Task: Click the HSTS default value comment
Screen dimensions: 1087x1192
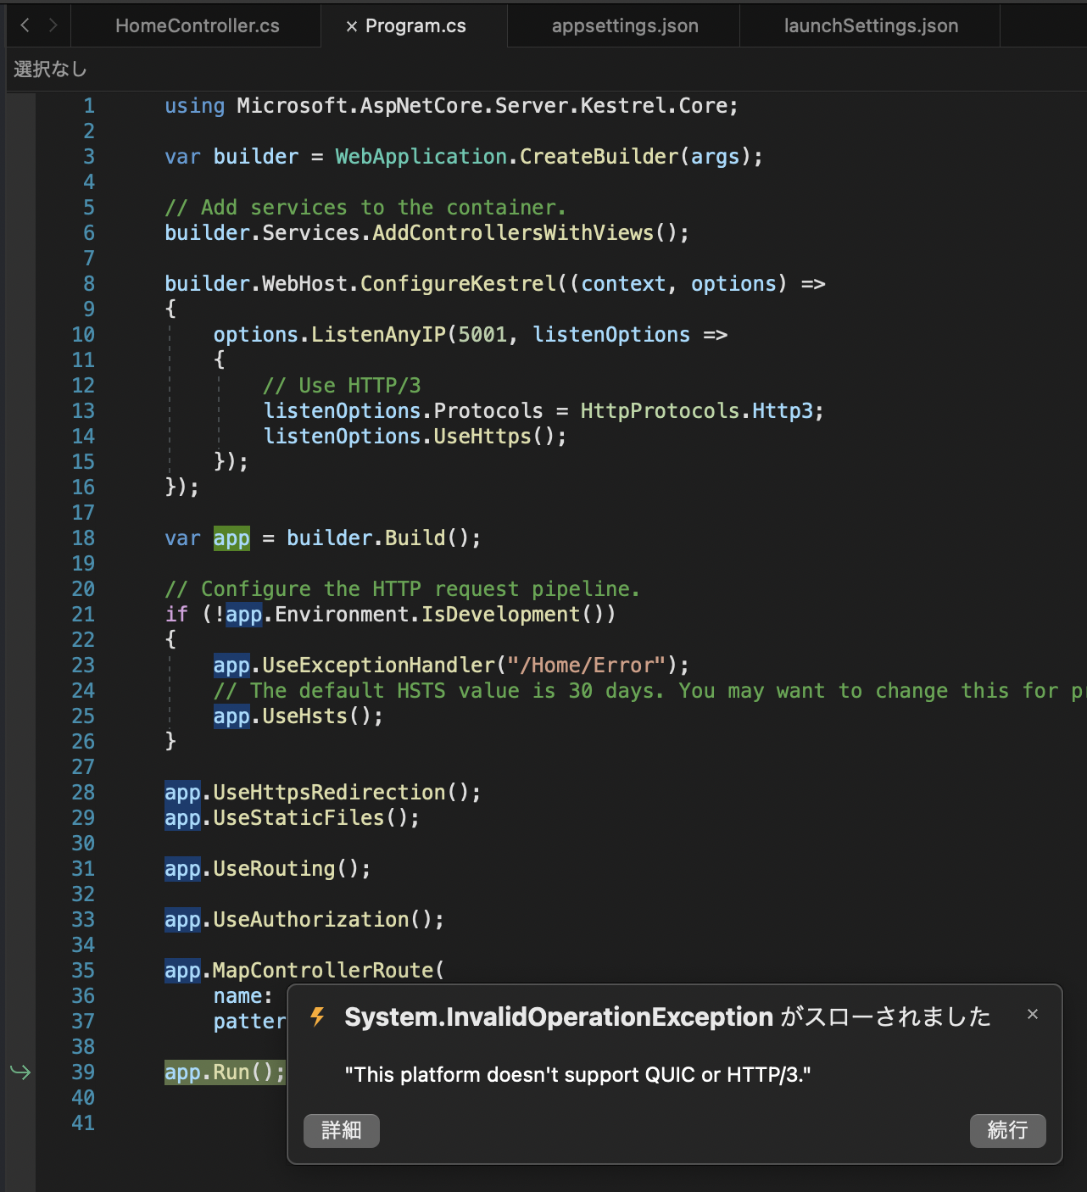Action: [649, 691]
